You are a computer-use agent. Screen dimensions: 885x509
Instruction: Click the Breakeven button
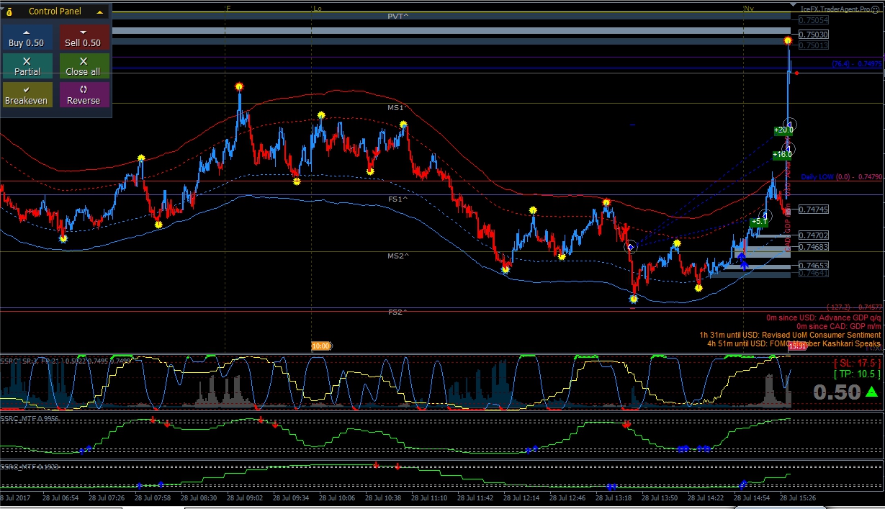tap(27, 95)
